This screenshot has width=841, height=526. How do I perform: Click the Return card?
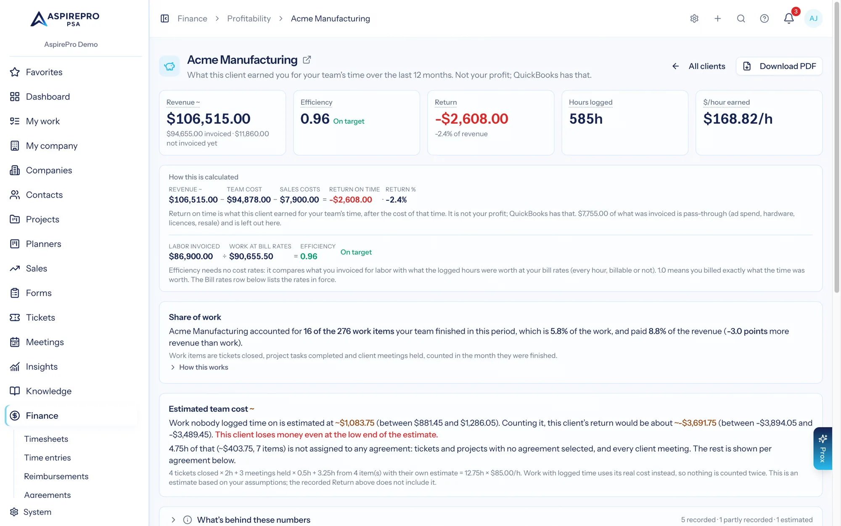[491, 123]
